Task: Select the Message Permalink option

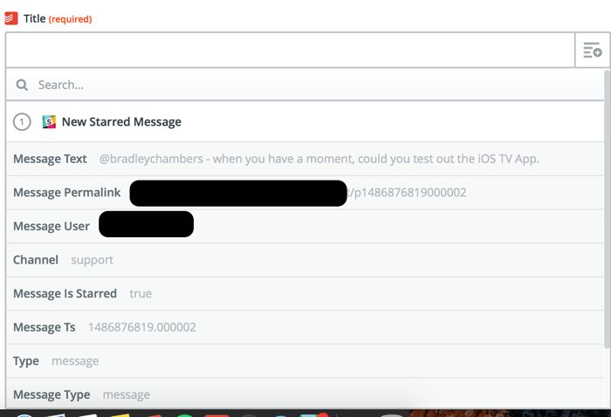Action: tap(305, 193)
